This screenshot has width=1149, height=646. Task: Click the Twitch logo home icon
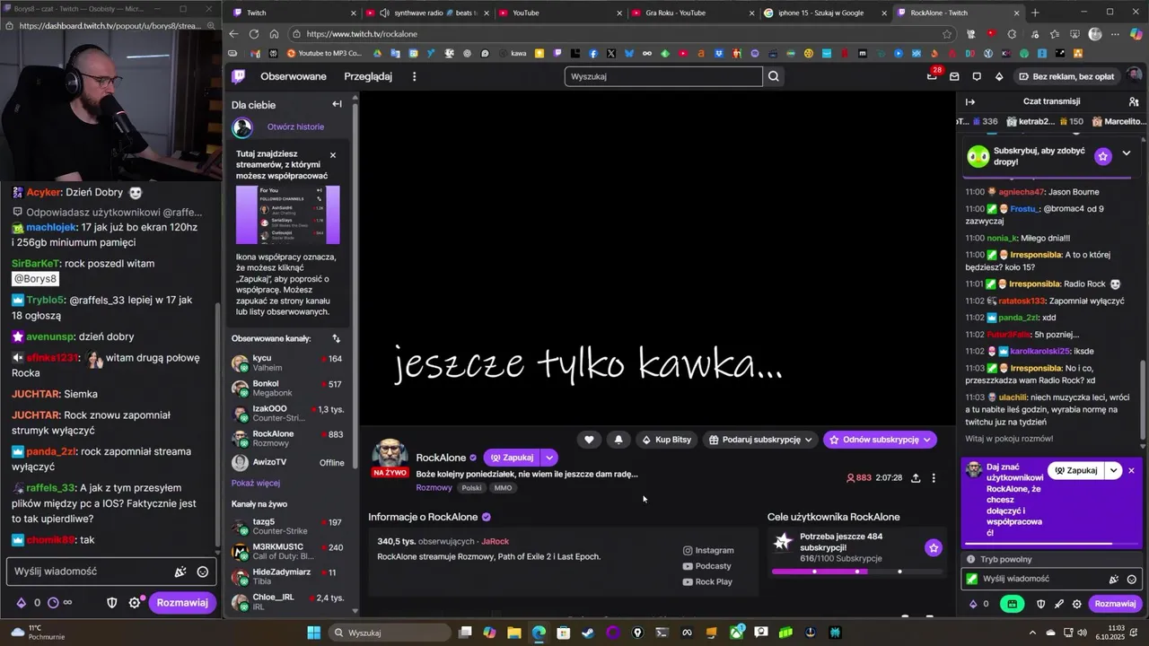238,76
